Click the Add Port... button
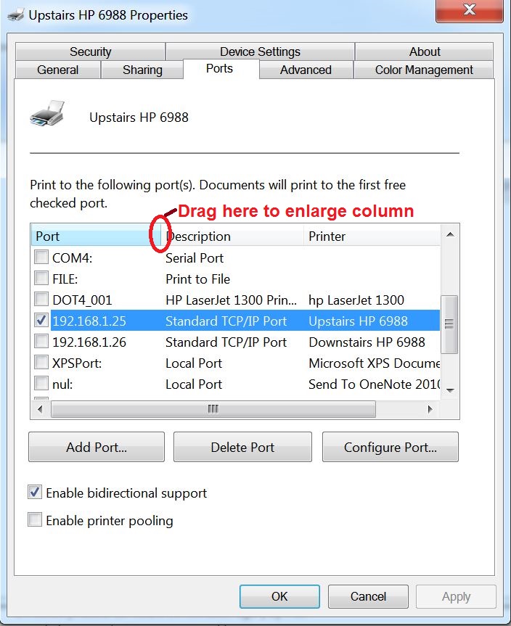The image size is (511, 626). (97, 447)
